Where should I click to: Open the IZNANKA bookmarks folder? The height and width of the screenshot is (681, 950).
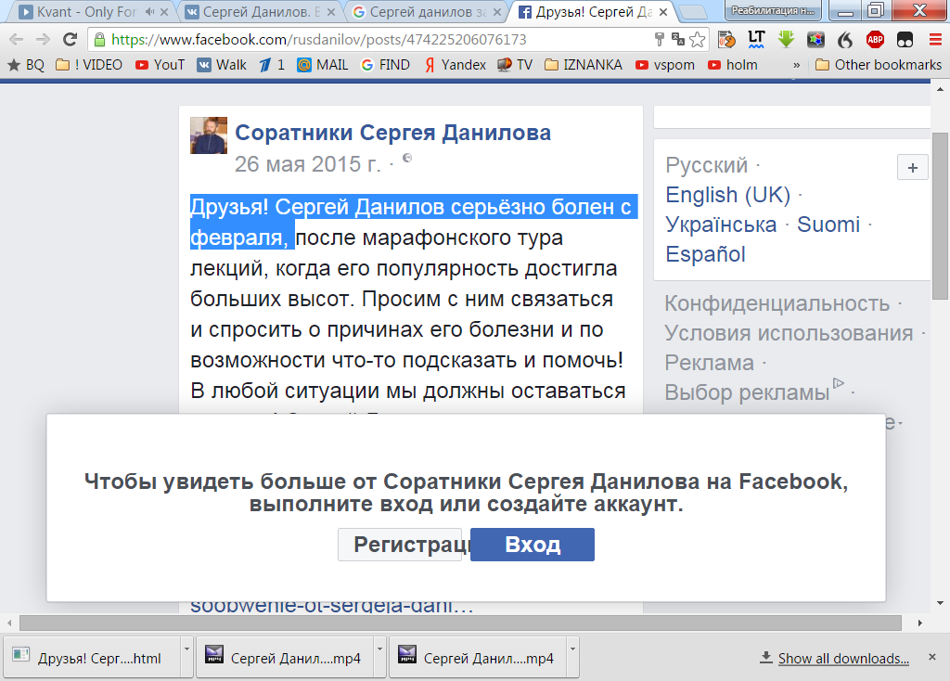tap(584, 65)
